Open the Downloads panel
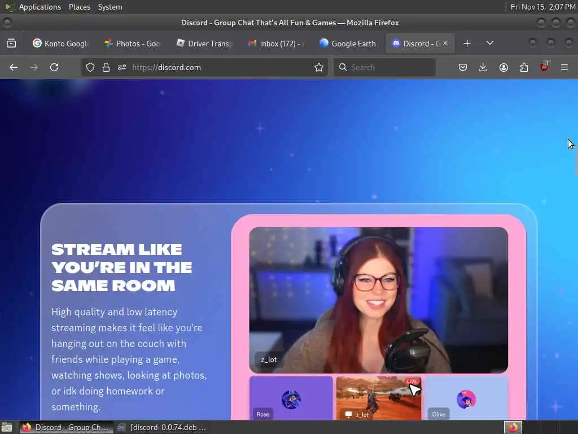Screen dimensions: 578x434 click(x=483, y=67)
